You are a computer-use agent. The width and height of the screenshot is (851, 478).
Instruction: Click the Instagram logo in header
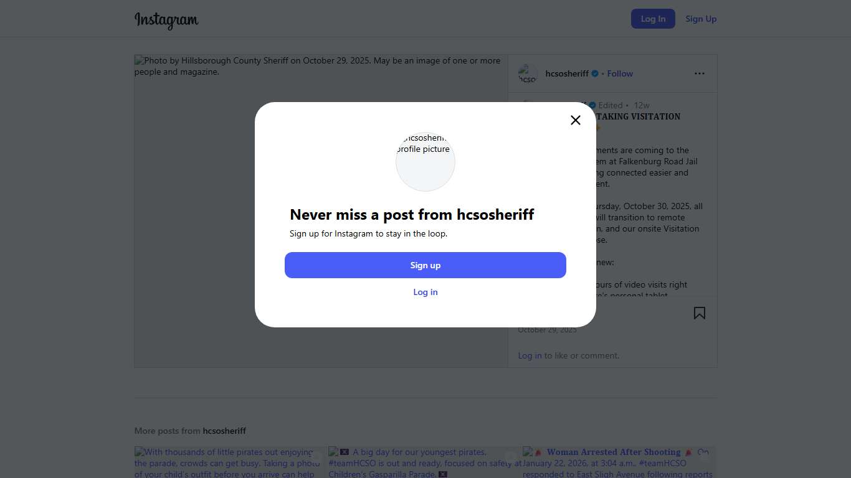(166, 20)
